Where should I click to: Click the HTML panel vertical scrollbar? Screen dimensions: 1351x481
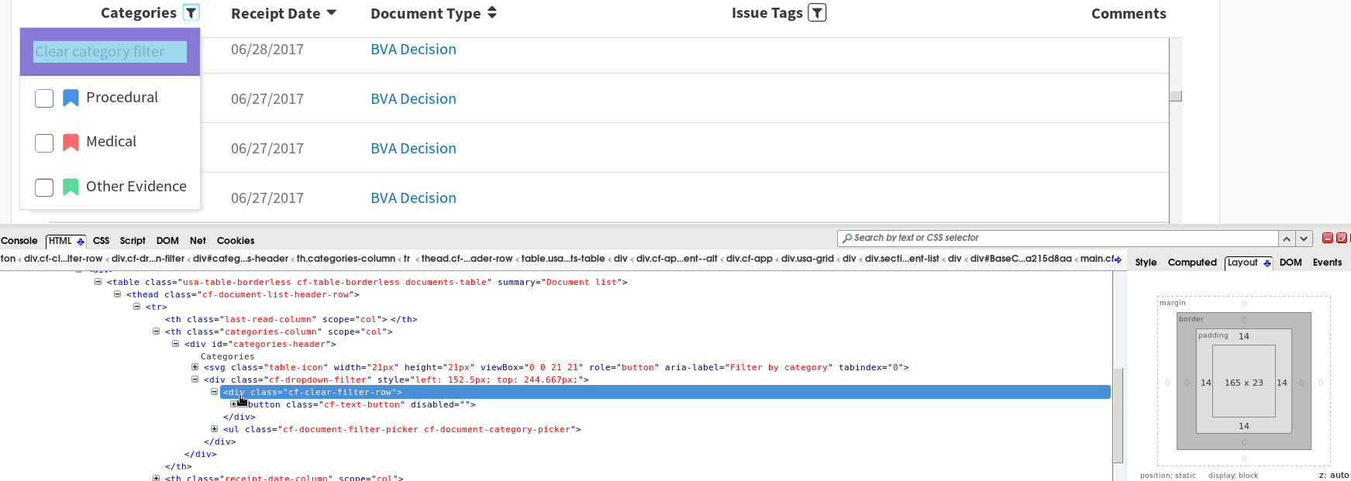click(1118, 414)
